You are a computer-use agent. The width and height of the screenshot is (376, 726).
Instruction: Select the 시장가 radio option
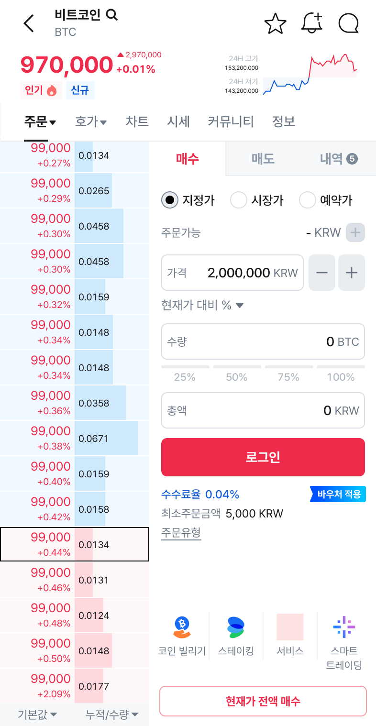[257, 200]
